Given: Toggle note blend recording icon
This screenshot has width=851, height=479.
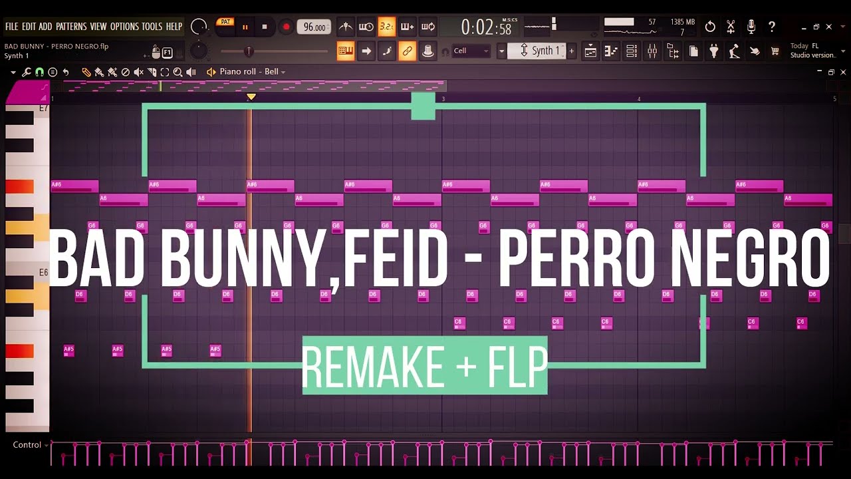Looking at the screenshot, I should [386, 51].
